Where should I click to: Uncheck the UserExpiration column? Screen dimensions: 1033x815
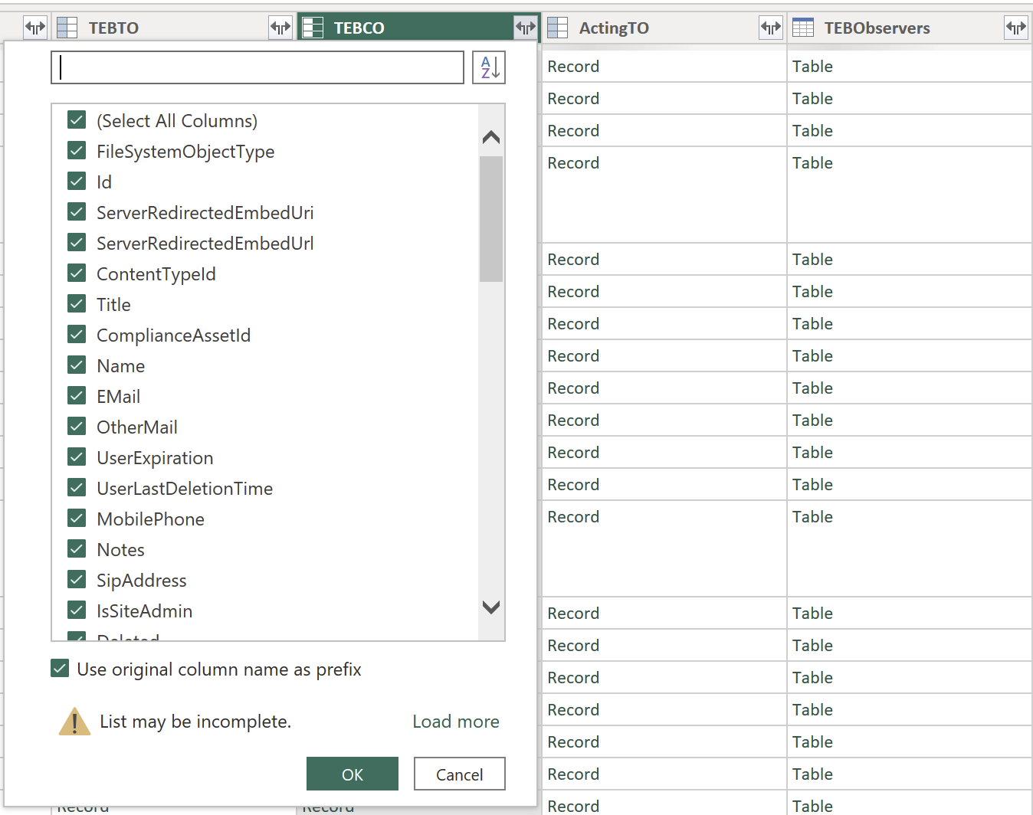click(77, 457)
